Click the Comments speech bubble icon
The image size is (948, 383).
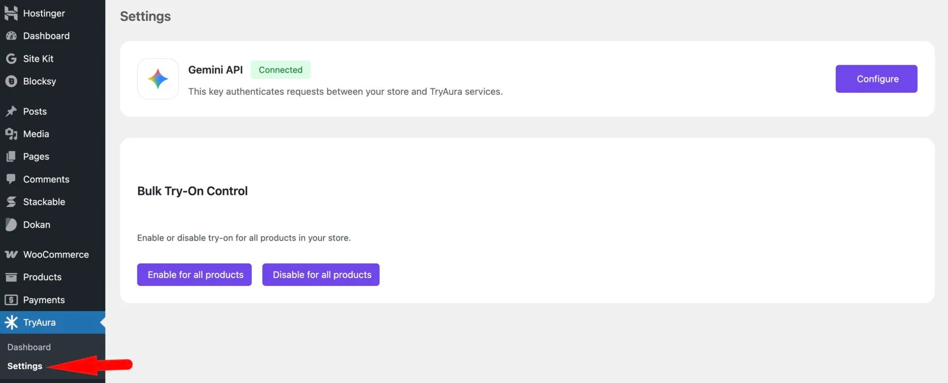point(11,179)
